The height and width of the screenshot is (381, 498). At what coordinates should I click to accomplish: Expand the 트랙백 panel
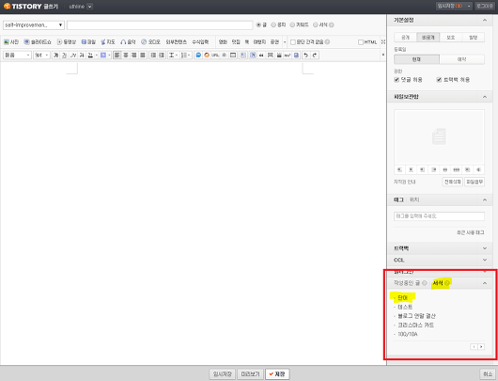[485, 248]
